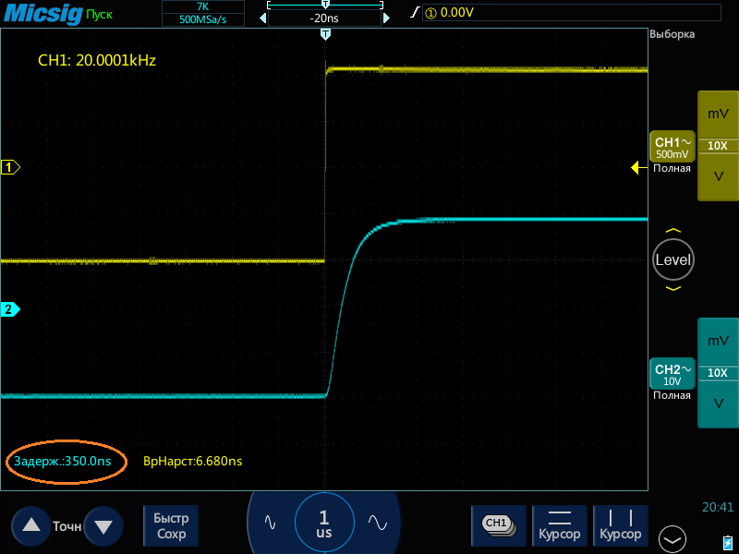The height and width of the screenshot is (554, 739).
Task: Tap the ВрНарст:6.680ns rise time measurement
Action: [193, 461]
